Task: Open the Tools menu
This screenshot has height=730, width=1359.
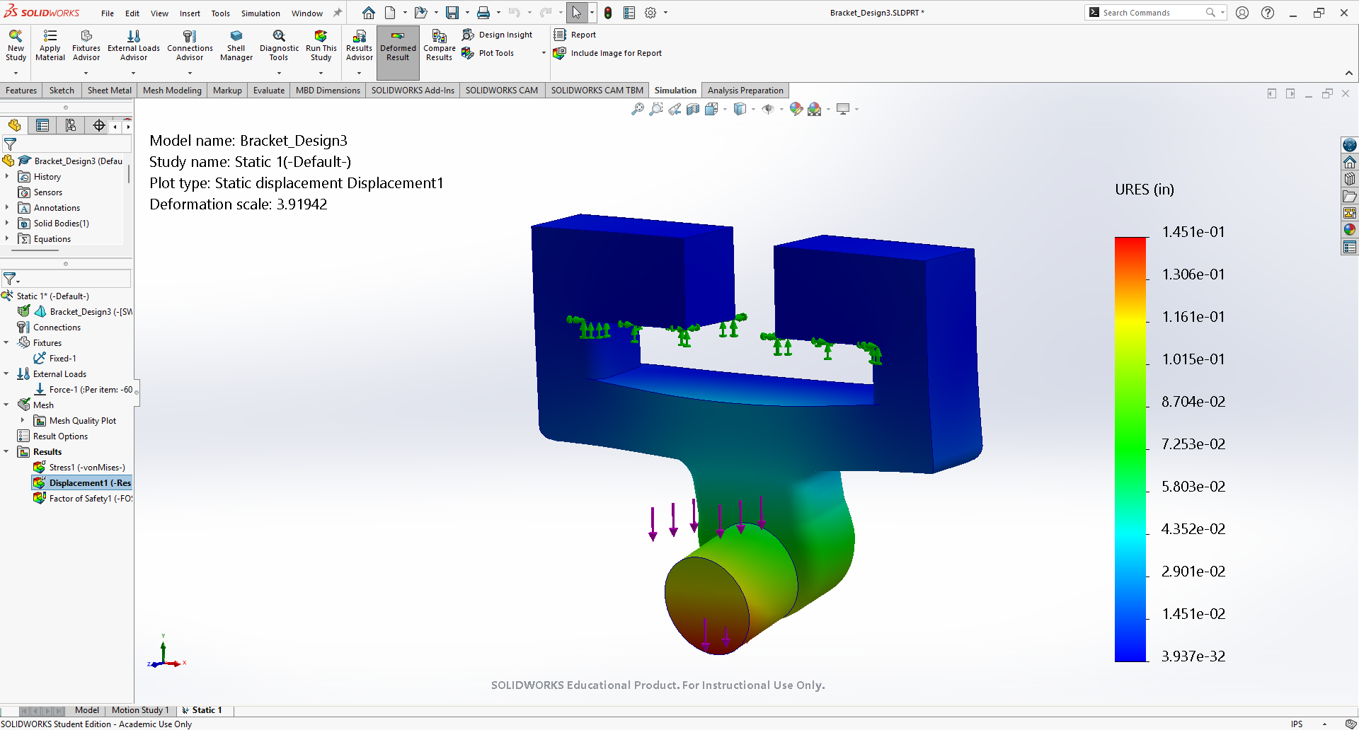Action: [x=220, y=13]
